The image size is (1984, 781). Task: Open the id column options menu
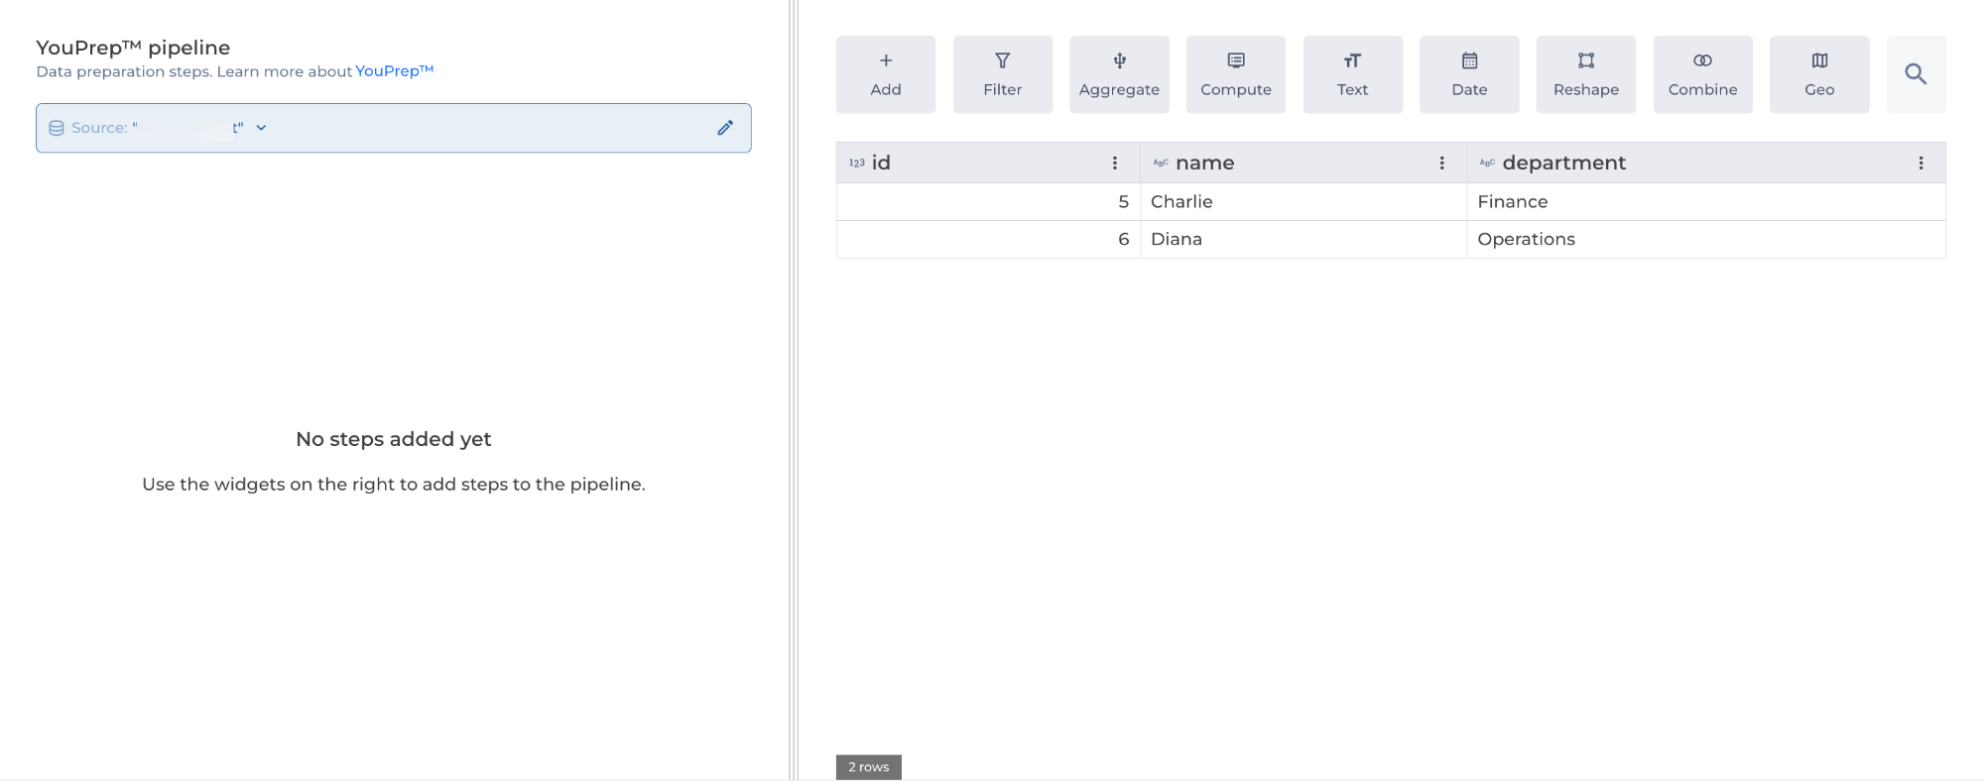[x=1115, y=164]
